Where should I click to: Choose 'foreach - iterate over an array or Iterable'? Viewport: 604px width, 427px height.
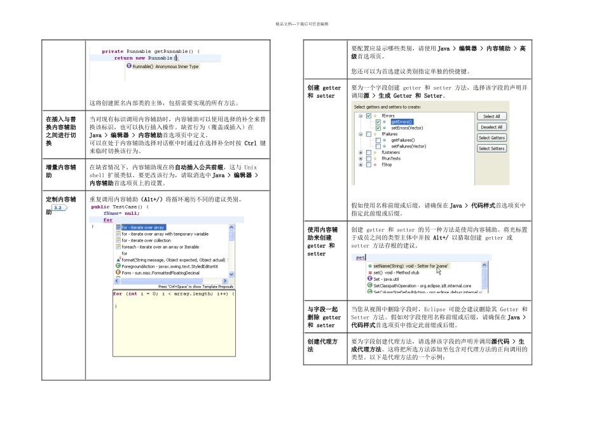pyautogui.click(x=160, y=247)
